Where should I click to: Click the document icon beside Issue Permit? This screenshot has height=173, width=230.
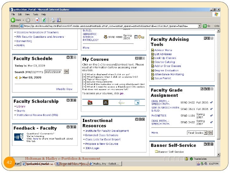click(153, 78)
